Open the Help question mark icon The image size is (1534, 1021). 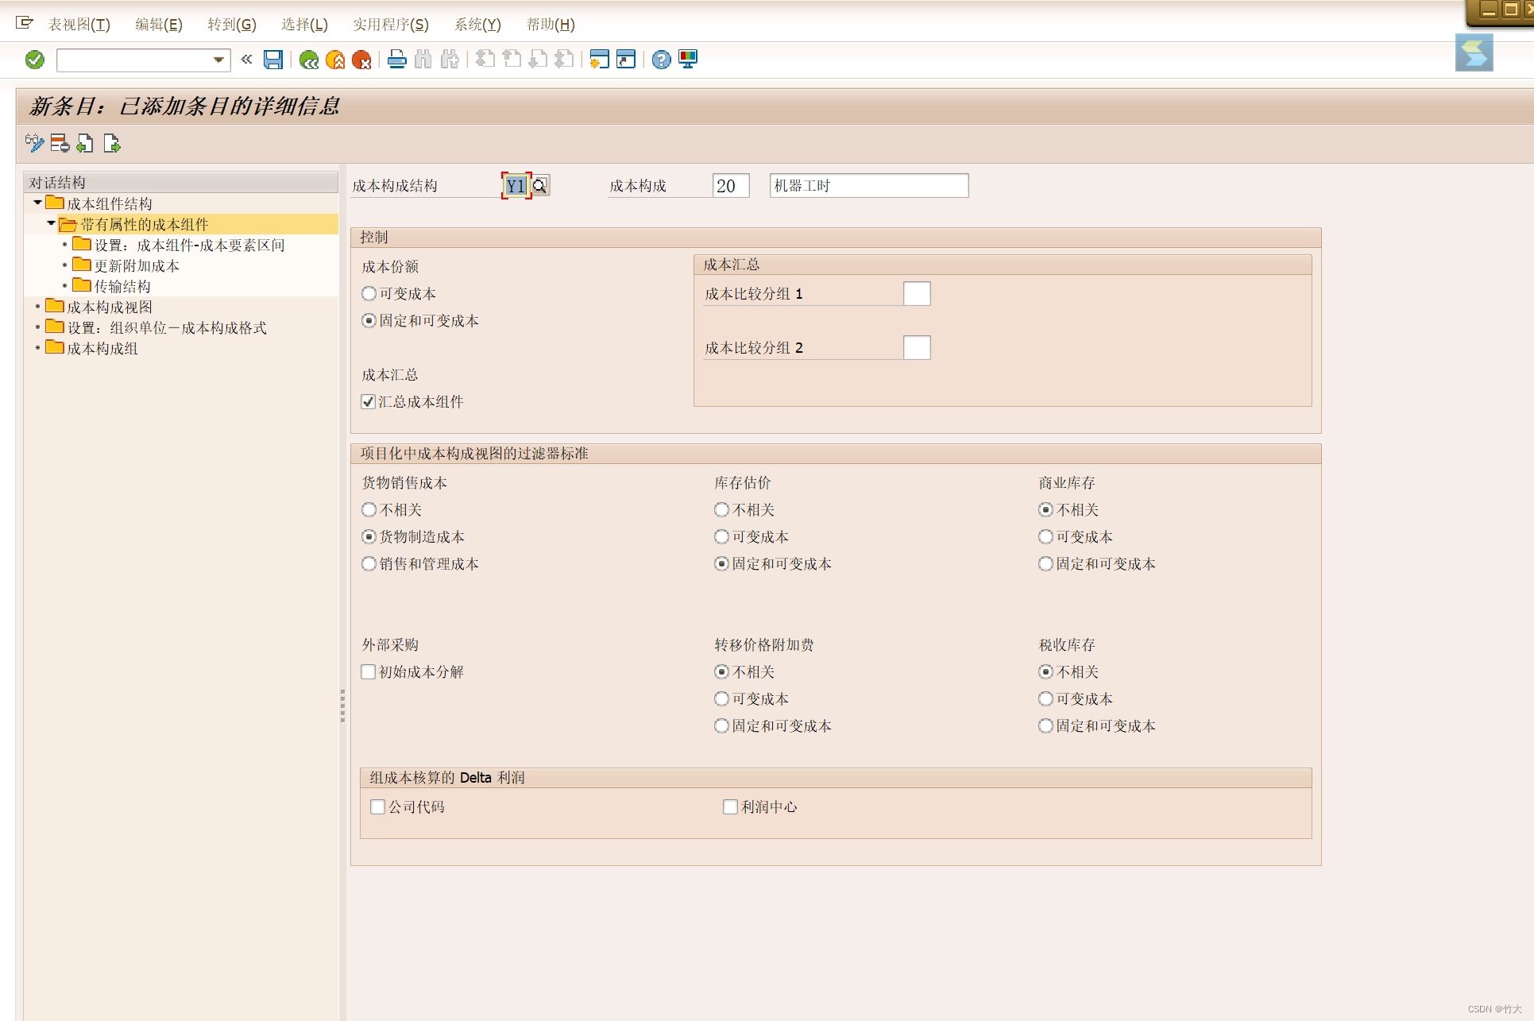click(x=661, y=60)
